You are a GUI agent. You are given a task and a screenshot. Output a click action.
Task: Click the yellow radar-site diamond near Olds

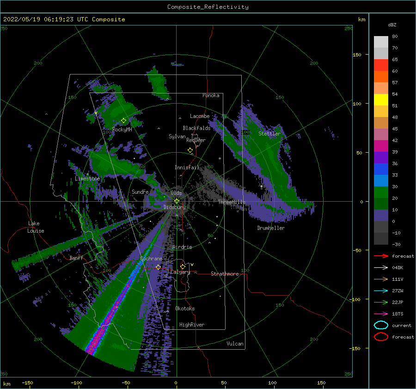(177, 201)
